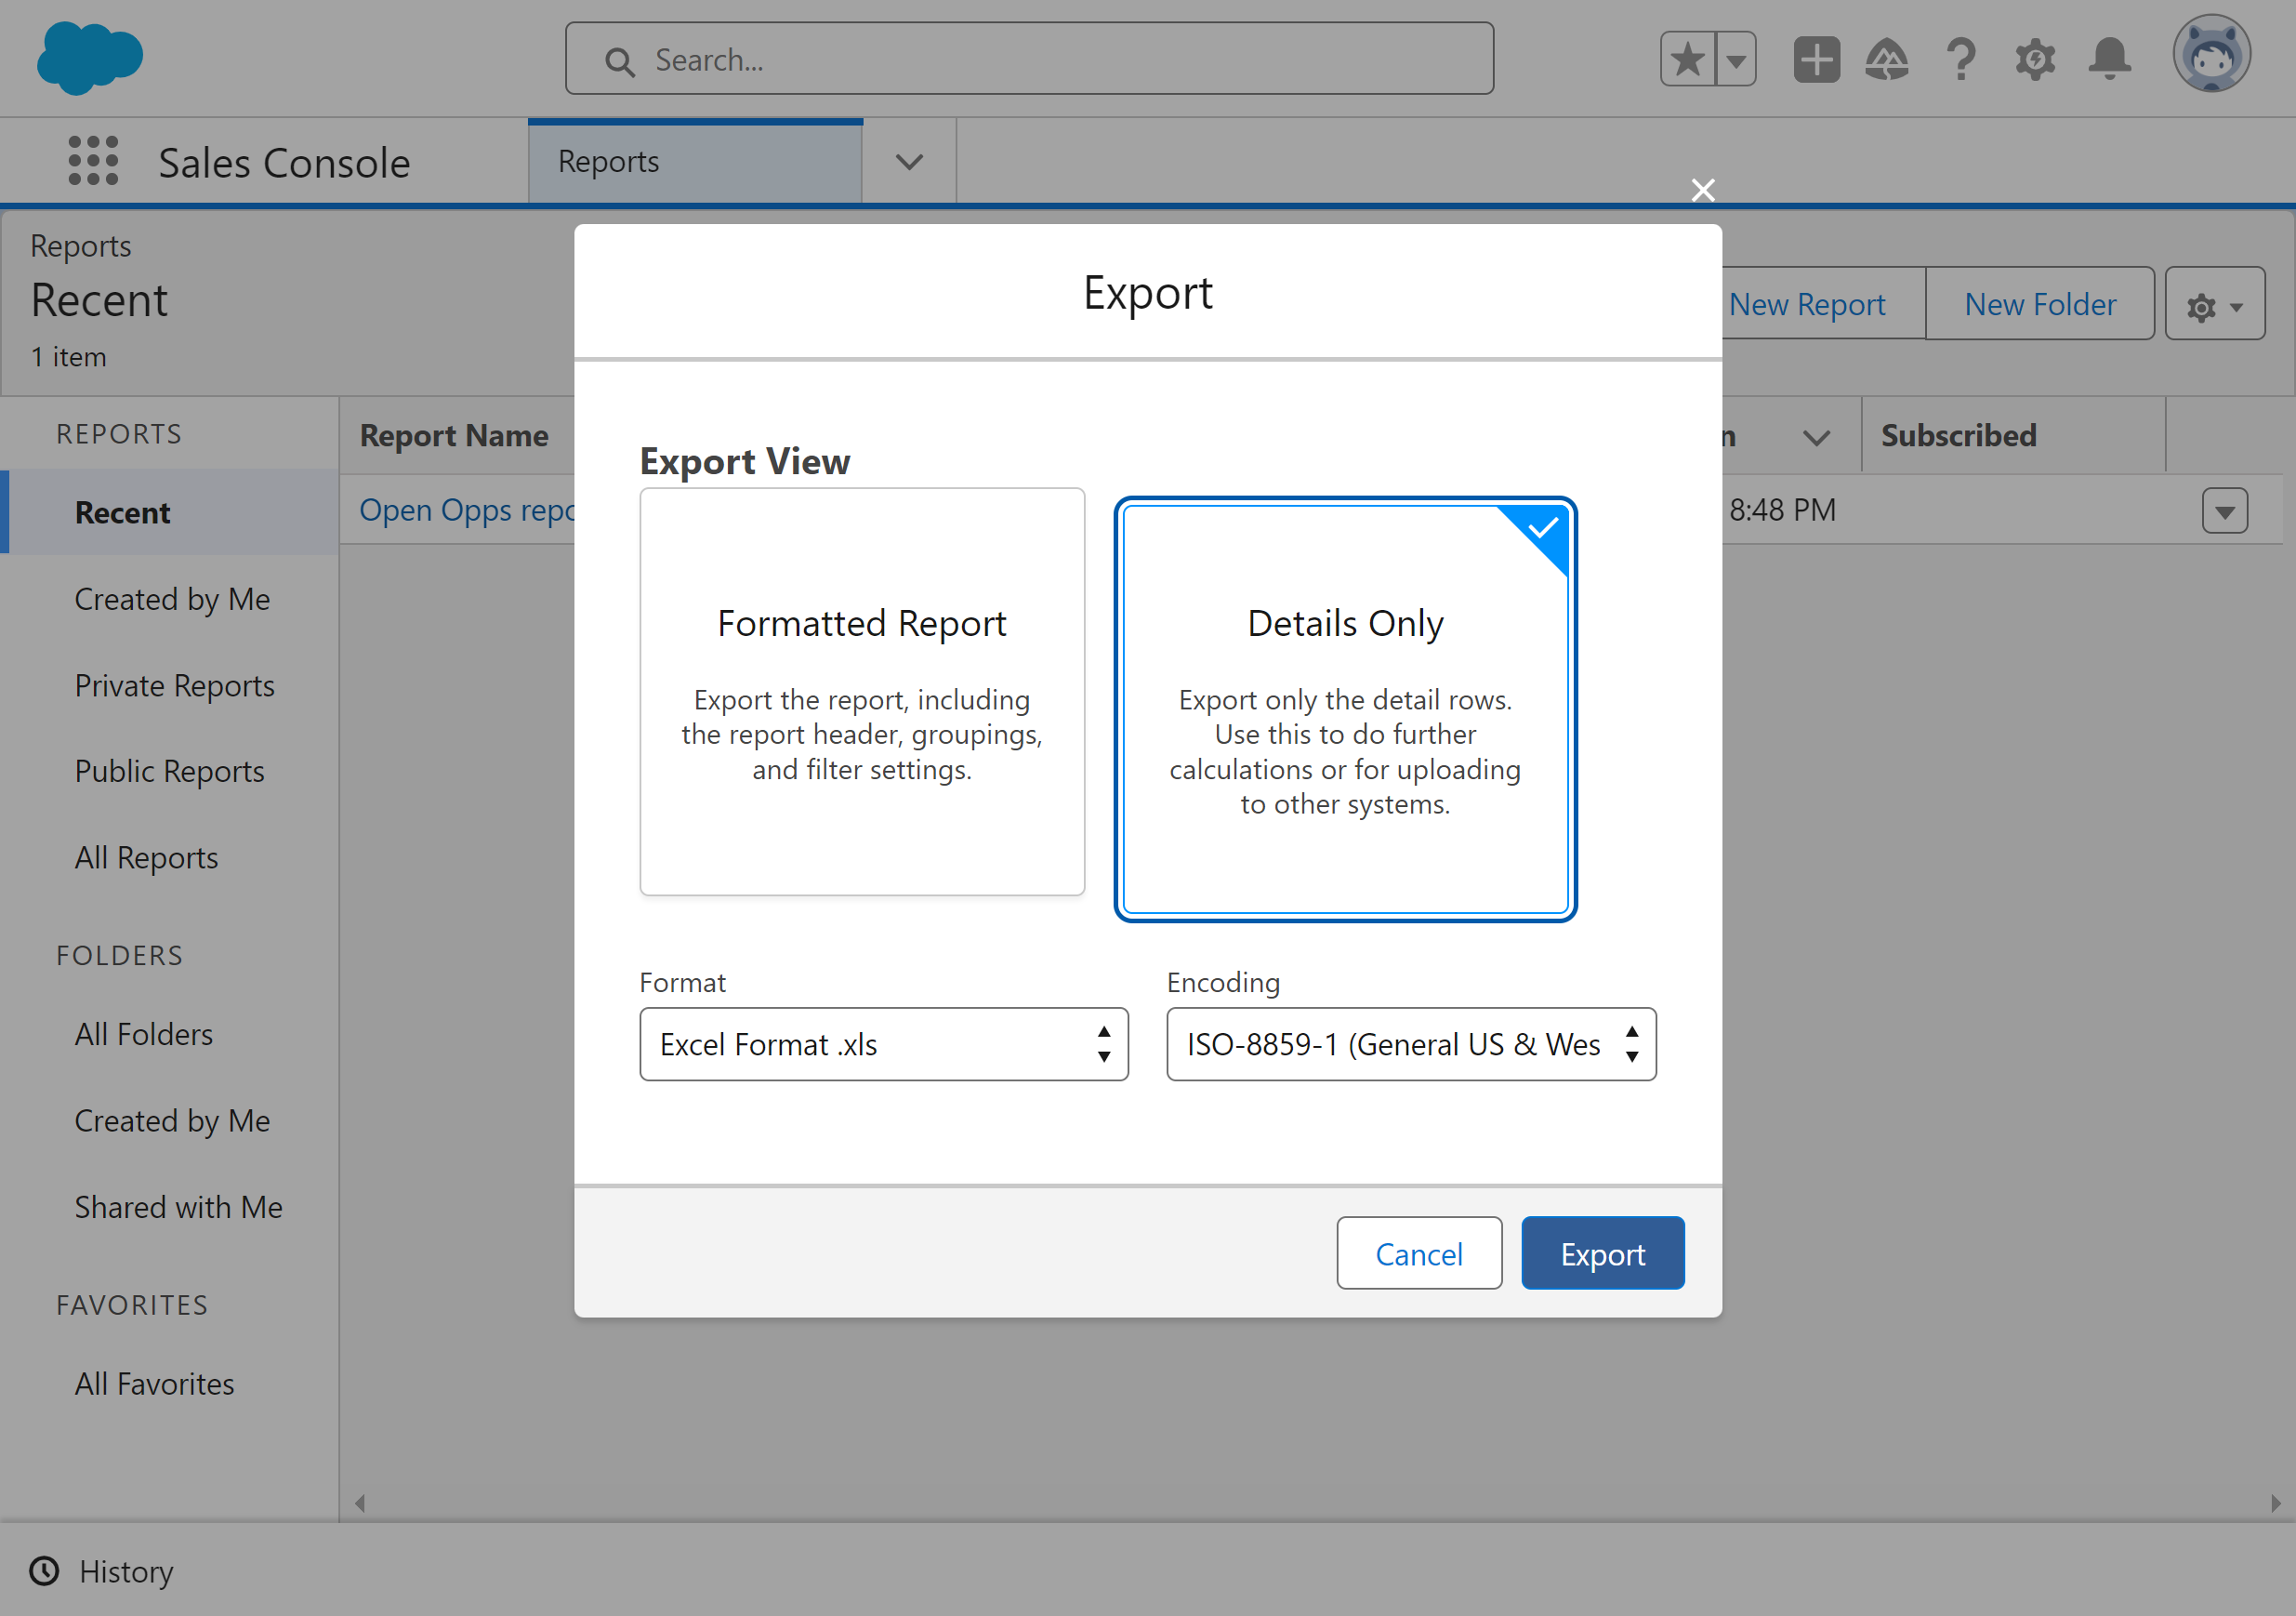The height and width of the screenshot is (1616, 2296).
Task: Select Created by Me under Reports
Action: click(x=172, y=599)
